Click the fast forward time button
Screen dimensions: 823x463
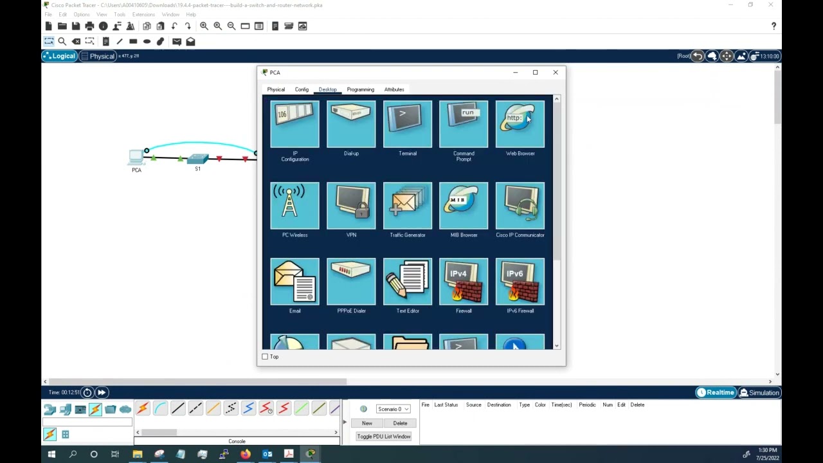(102, 392)
